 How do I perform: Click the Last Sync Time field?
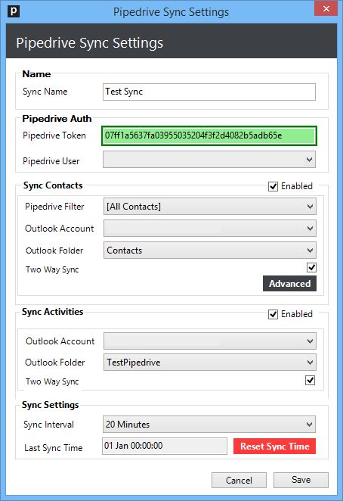(165, 446)
